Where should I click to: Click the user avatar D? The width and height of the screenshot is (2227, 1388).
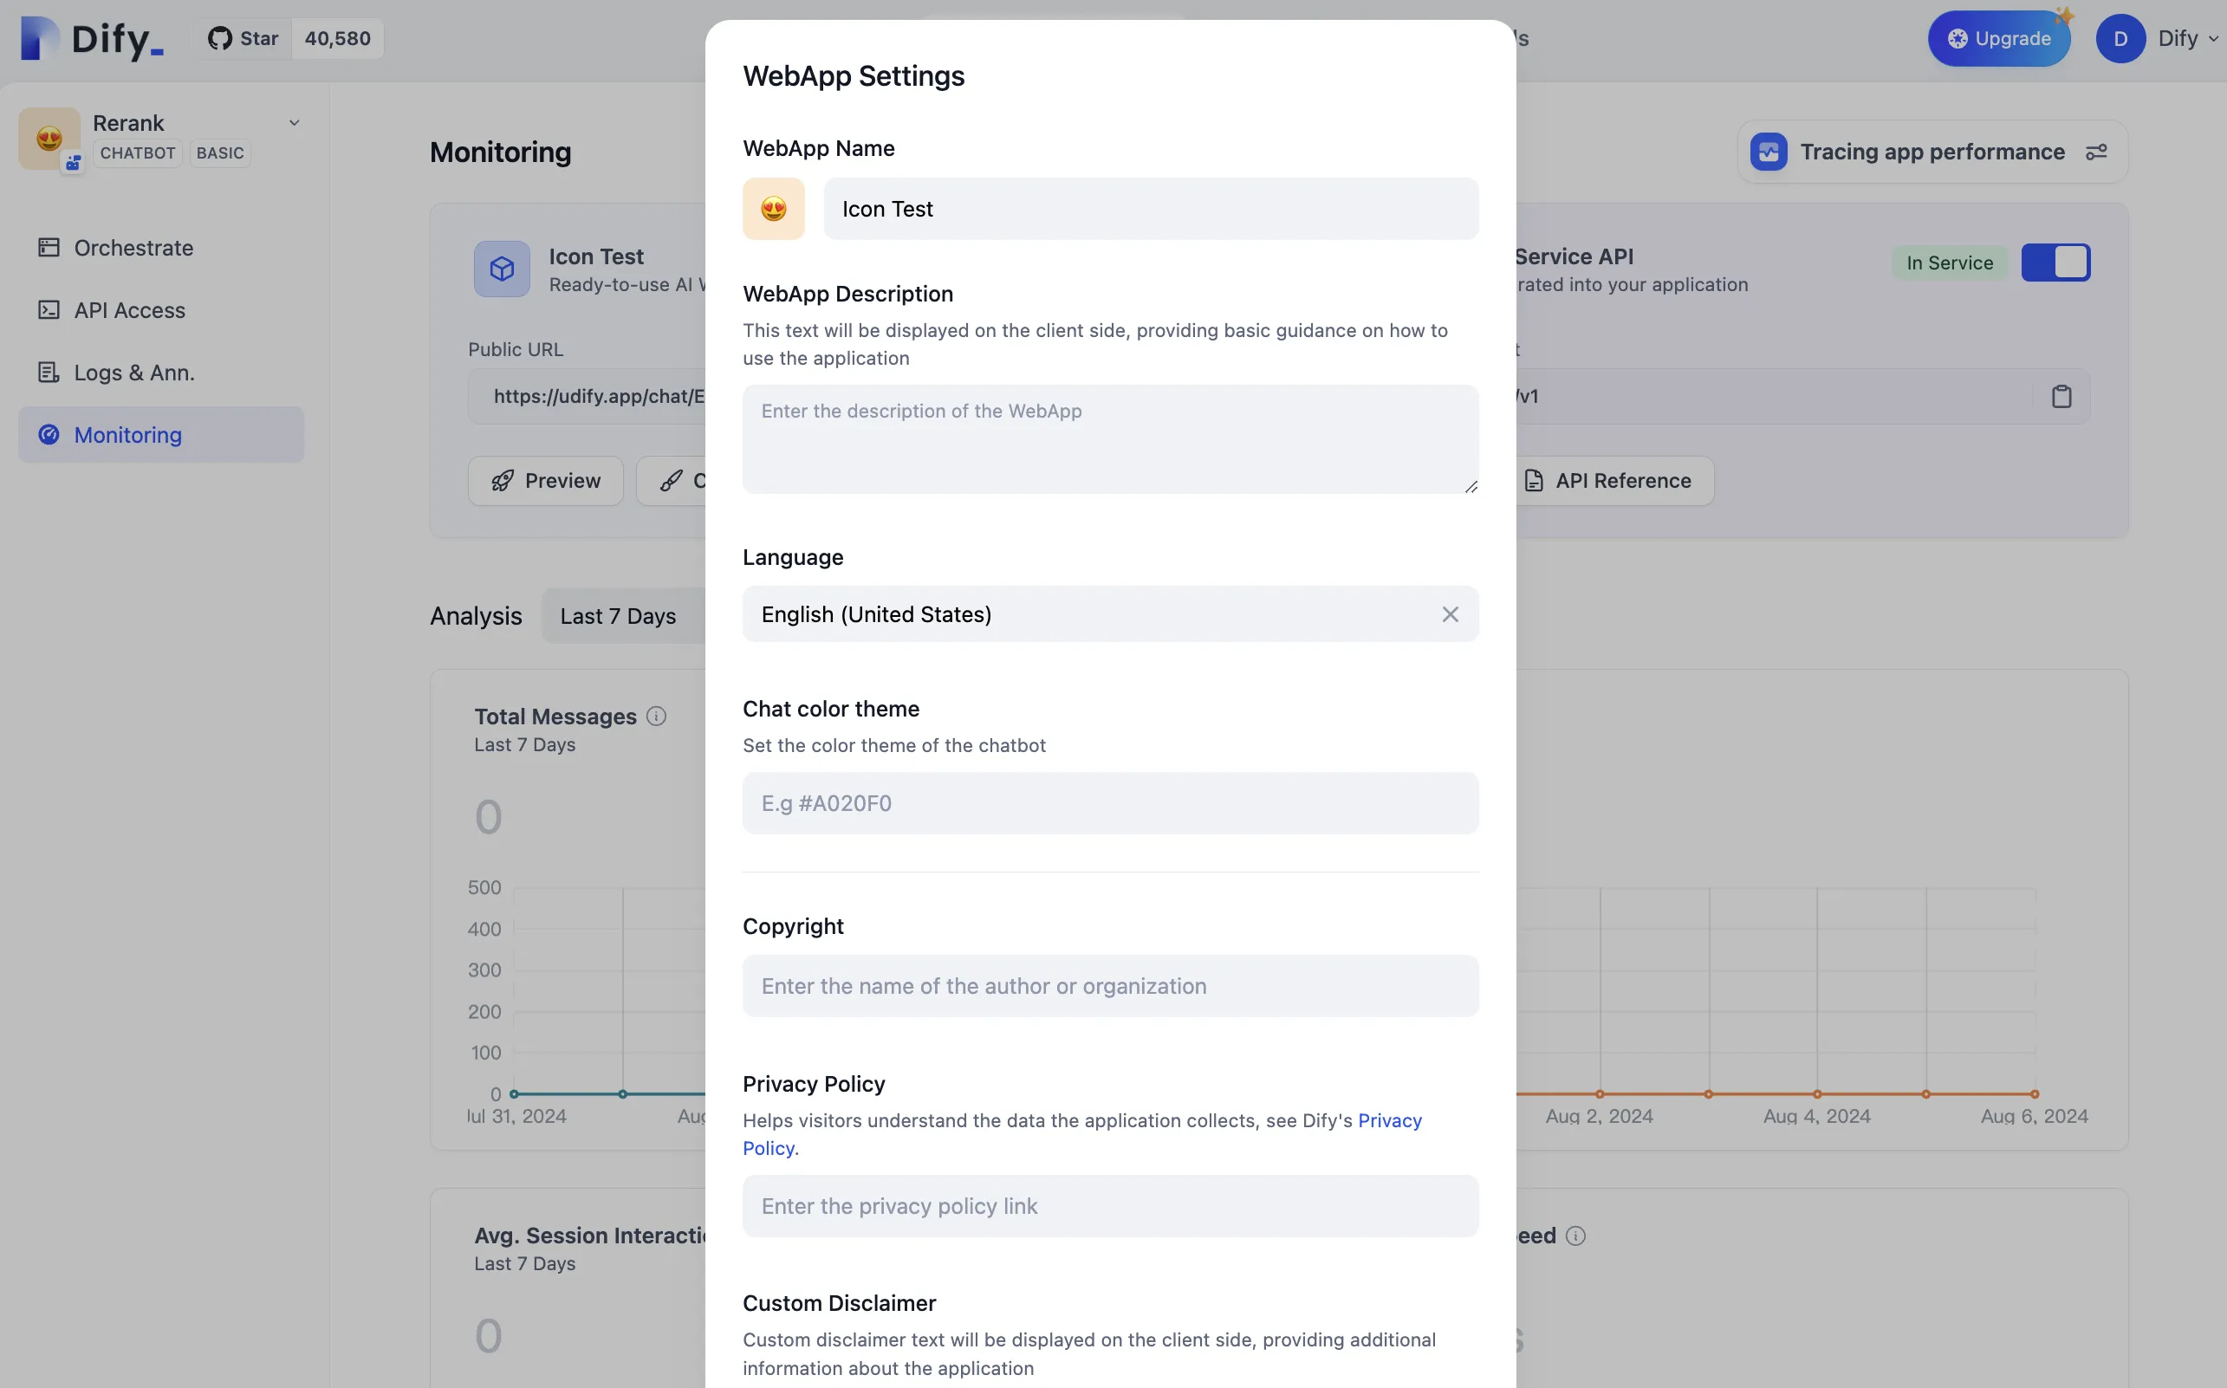[x=2120, y=38]
